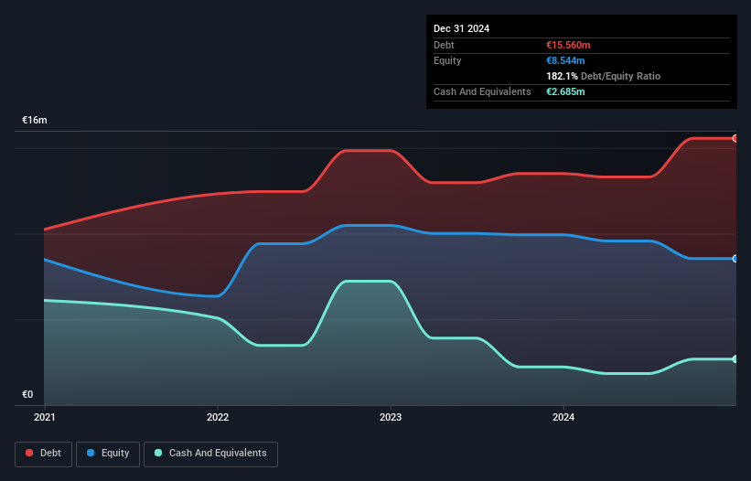Toggle the Cash And Equivalents legend button
The width and height of the screenshot is (751, 481).
point(210,454)
